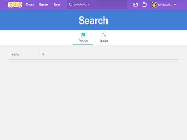
Task: Go to the Ideas page
Action: pos(57,5)
